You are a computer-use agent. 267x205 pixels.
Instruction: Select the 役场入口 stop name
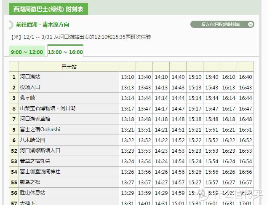pos(30,87)
